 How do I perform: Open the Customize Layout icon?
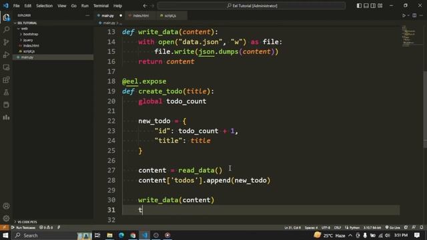coord(380,6)
